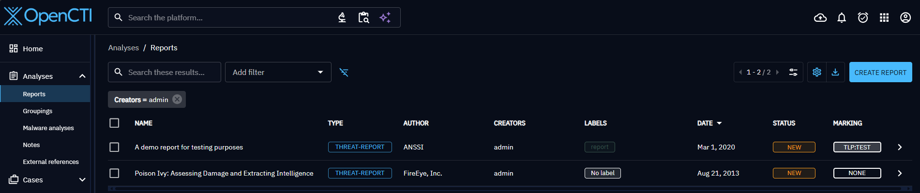
Task: Open the Add filter dropdown
Action: tap(278, 72)
